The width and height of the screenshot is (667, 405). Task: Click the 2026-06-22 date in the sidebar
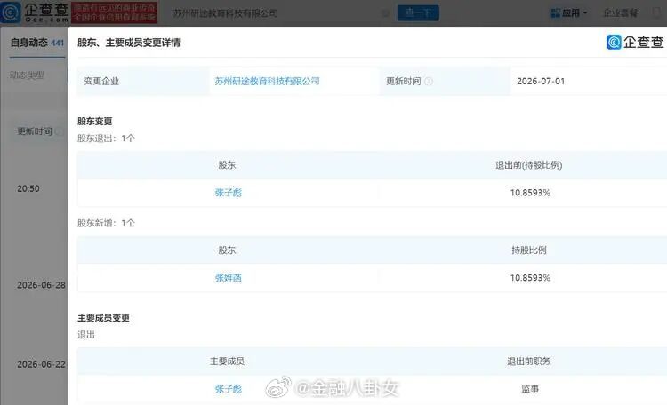point(41,364)
